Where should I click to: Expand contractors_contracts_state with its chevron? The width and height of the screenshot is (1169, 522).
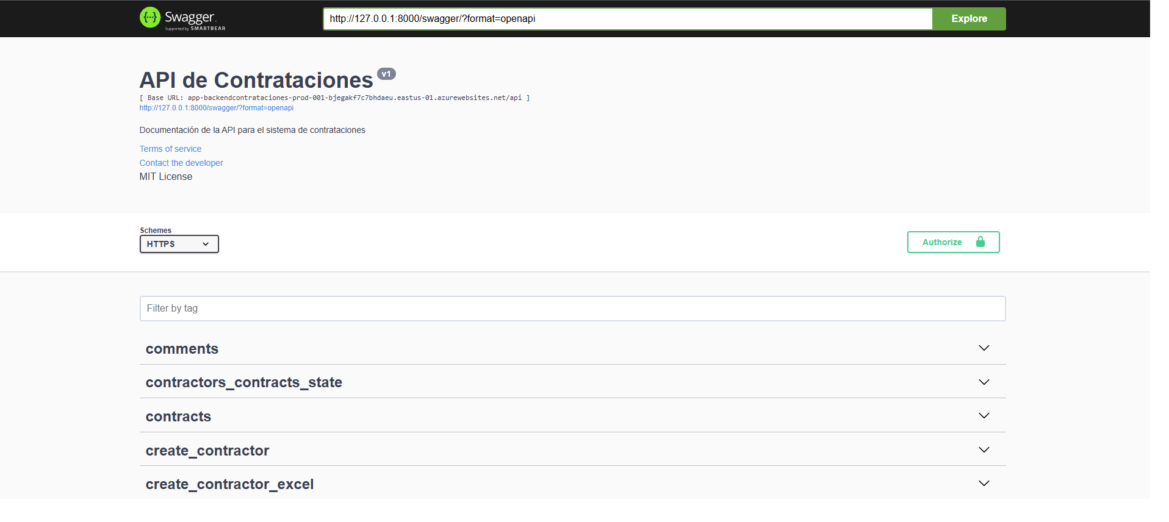point(984,382)
